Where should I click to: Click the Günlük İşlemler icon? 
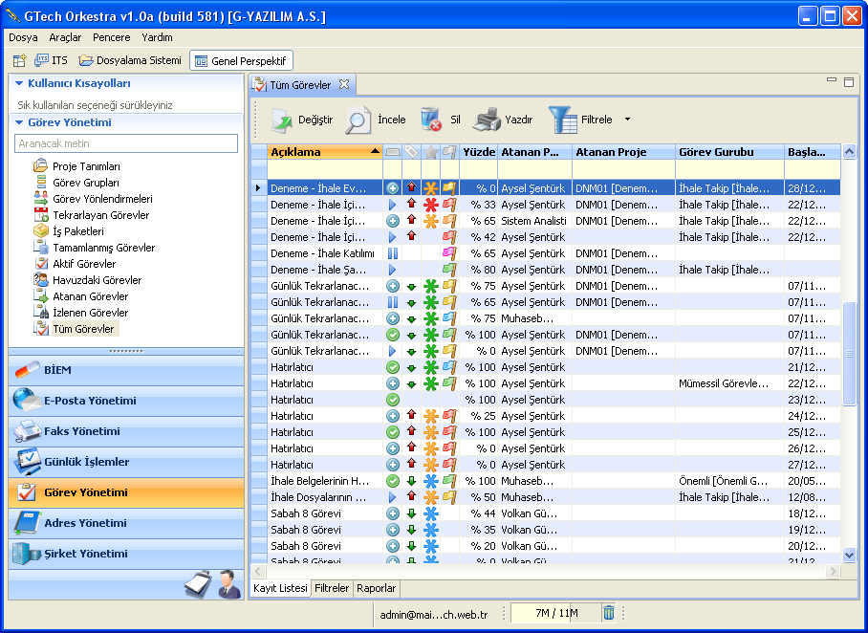click(27, 461)
